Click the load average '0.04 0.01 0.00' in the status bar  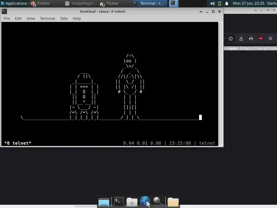point(142,143)
